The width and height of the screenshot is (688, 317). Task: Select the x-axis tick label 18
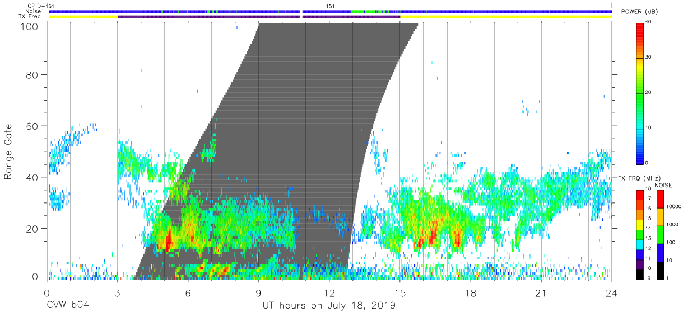click(470, 293)
